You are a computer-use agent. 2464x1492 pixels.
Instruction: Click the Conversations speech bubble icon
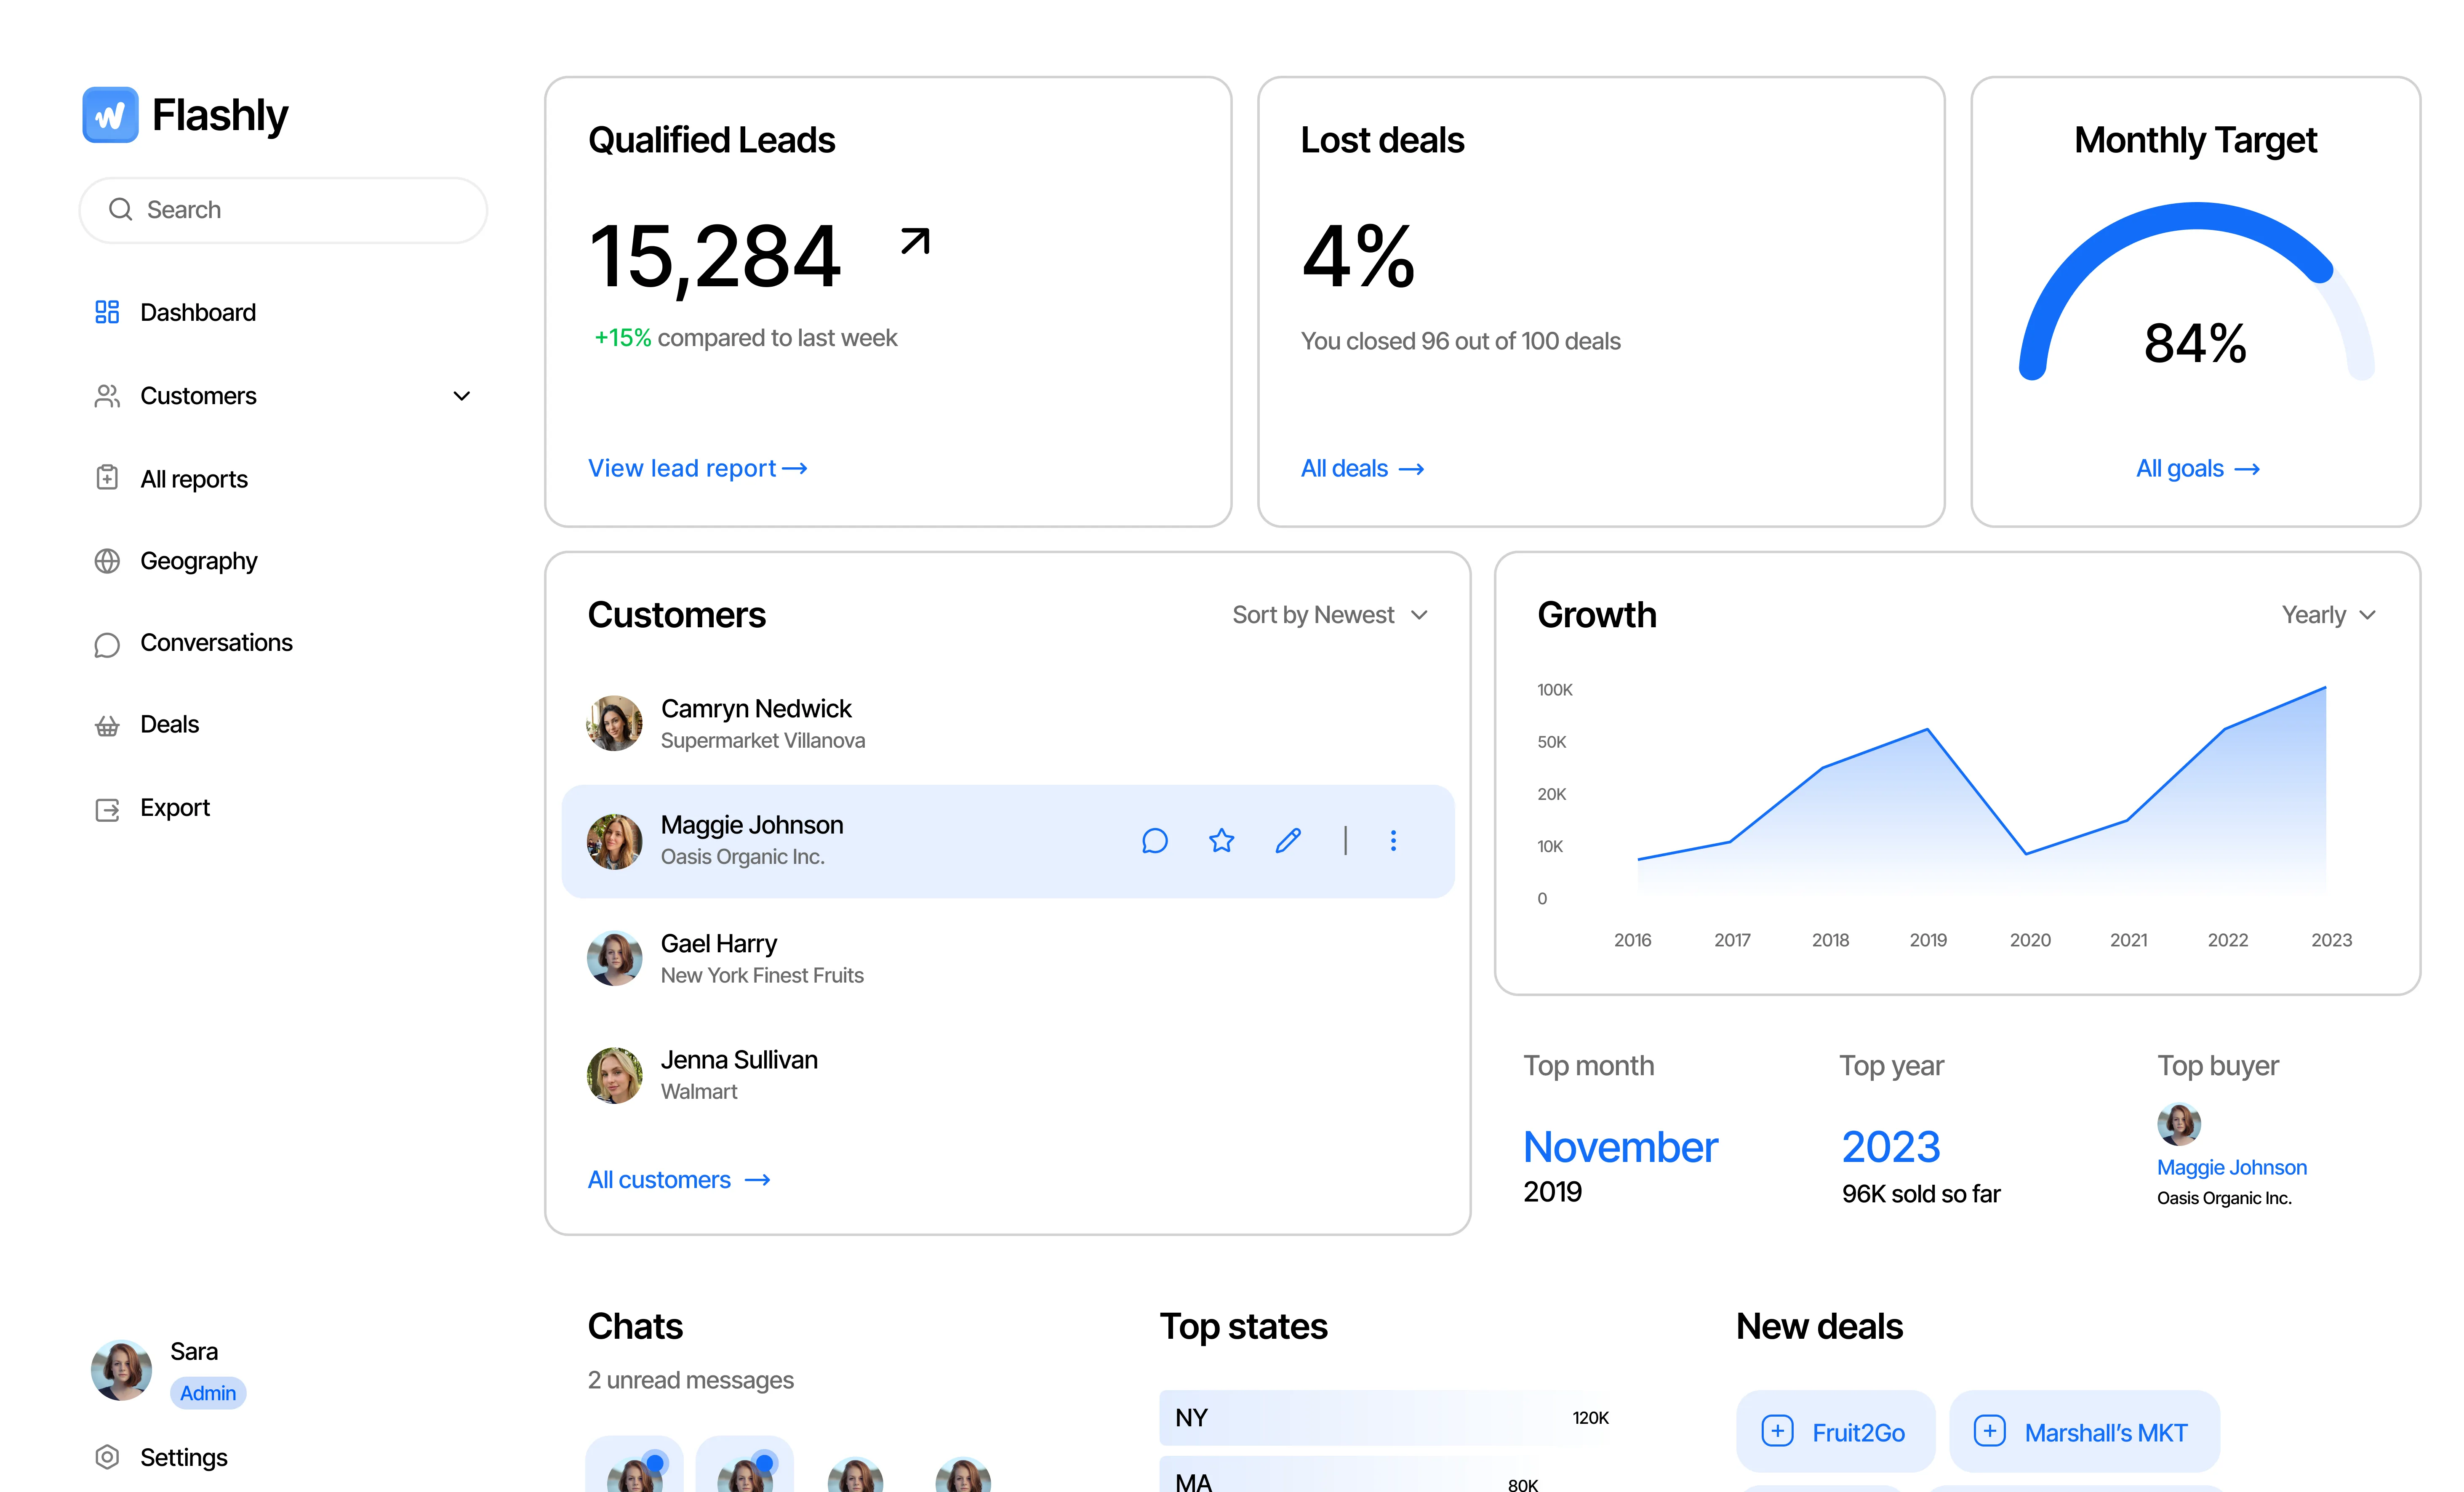coord(107,644)
